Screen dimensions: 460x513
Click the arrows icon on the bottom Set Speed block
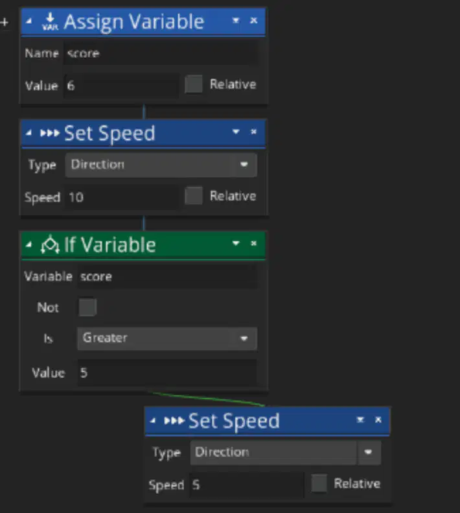pos(174,420)
